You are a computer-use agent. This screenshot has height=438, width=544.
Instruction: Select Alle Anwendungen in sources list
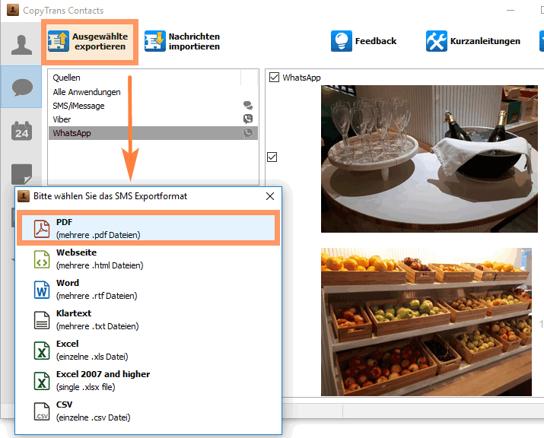(153, 92)
